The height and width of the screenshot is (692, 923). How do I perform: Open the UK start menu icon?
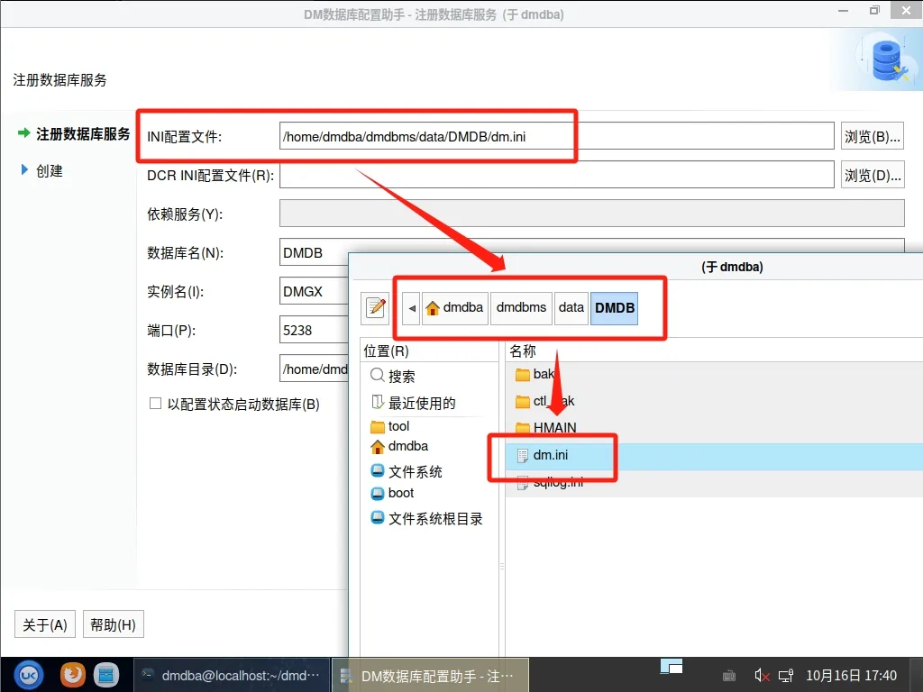point(29,674)
